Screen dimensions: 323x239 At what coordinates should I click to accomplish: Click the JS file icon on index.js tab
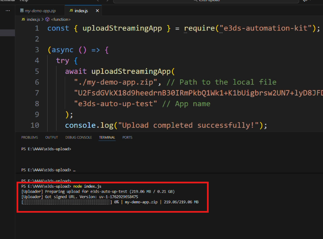pyautogui.click(x=71, y=10)
